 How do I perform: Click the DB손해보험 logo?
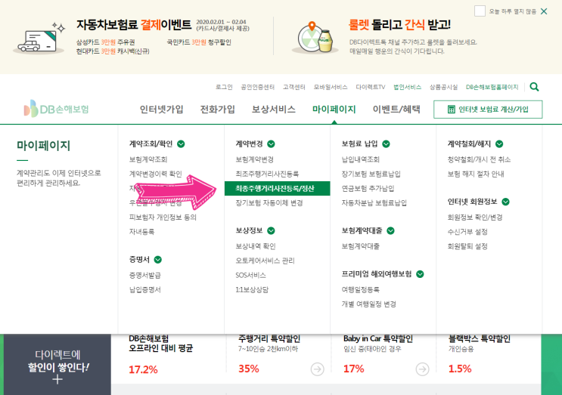[56, 109]
